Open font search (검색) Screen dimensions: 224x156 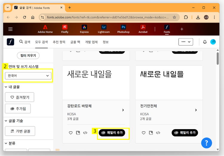(x=25, y=42)
